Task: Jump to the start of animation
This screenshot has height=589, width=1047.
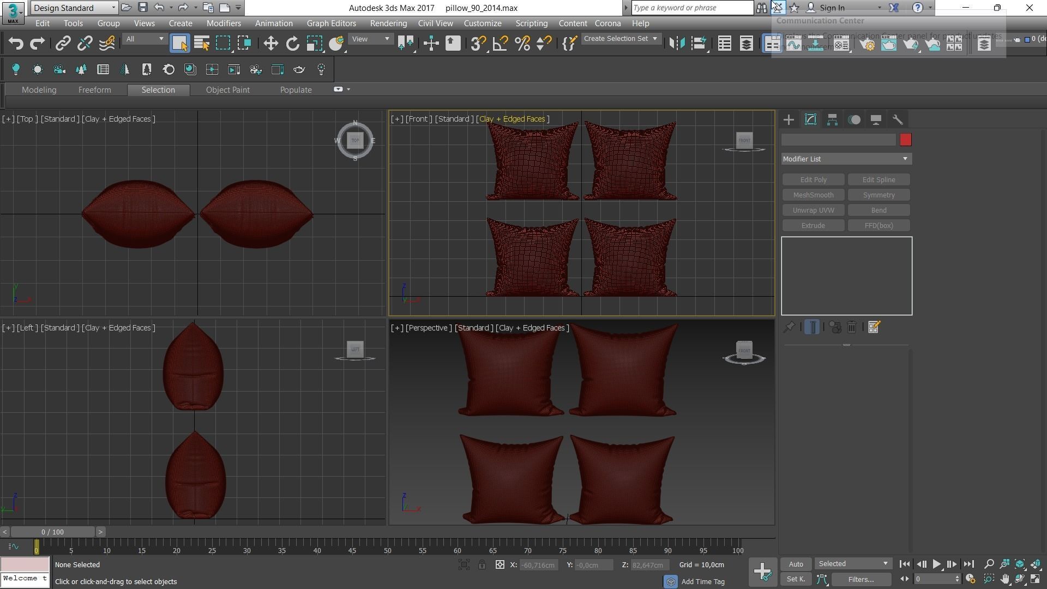Action: 904,564
